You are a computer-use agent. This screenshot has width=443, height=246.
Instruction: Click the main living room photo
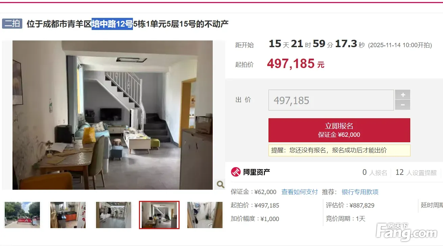113,115
